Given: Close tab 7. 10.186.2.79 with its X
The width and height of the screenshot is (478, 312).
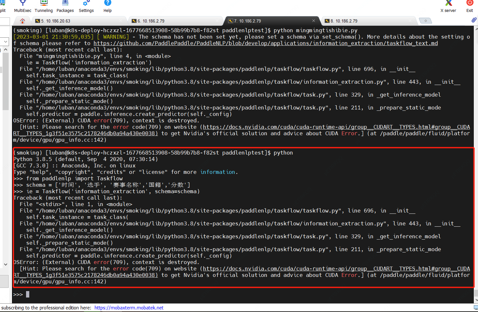Looking at the screenshot, I should 314,20.
